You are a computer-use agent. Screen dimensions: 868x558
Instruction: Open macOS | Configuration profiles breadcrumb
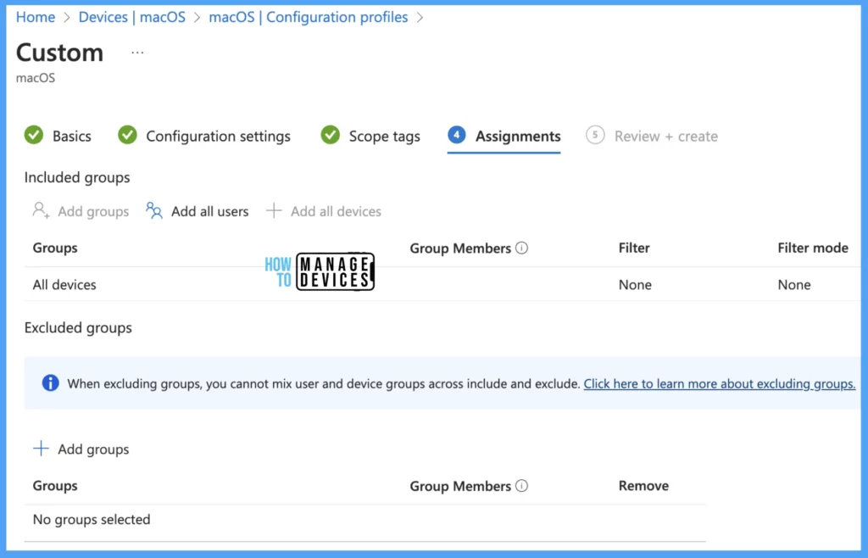tap(308, 17)
